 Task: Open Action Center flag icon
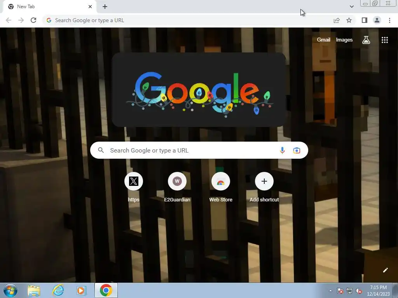tap(340, 291)
